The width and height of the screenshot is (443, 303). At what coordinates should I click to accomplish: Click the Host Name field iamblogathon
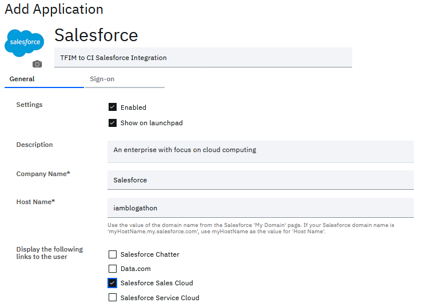[x=261, y=208]
